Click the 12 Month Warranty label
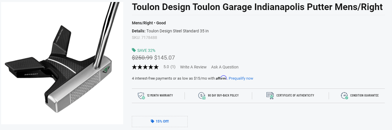The height and width of the screenshot is (130, 392). (x=160, y=96)
